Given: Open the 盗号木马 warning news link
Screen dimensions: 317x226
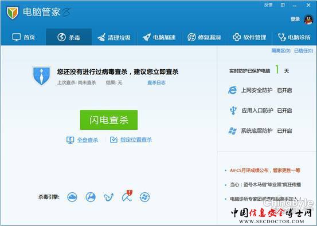Looking at the screenshot, I should (x=265, y=185).
